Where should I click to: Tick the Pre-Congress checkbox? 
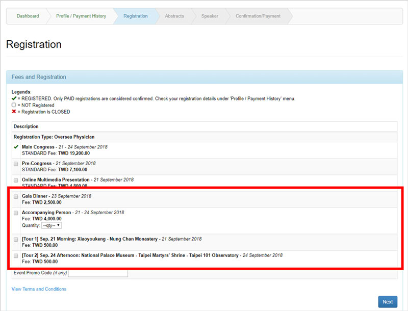point(16,164)
